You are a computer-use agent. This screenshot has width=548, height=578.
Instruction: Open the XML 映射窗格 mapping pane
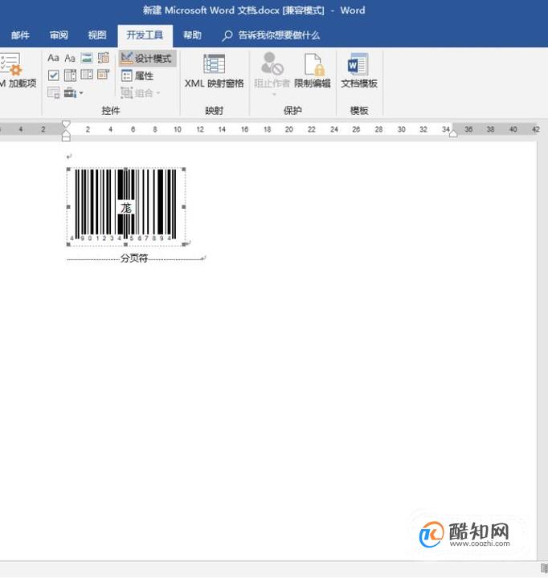pyautogui.click(x=214, y=71)
